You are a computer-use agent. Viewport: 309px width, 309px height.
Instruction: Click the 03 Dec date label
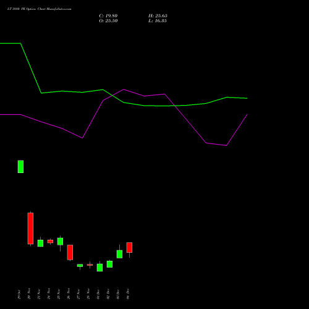click(x=118, y=294)
